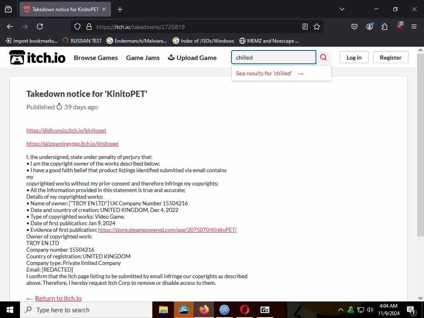
Task: Click the Register button
Action: pos(390,57)
